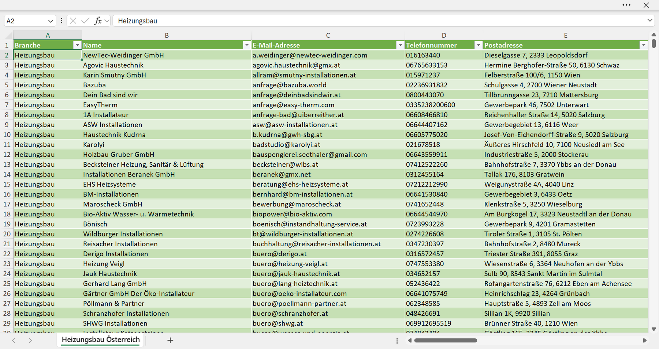Click the horizontal scrollbar thumb
Image resolution: width=659 pixels, height=349 pixels.
pos(446,341)
